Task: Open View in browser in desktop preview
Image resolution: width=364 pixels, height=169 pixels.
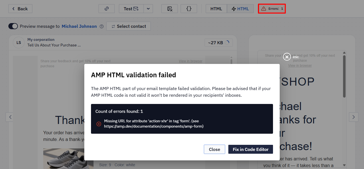Action: coord(191,61)
